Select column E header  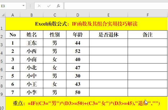point(109,15)
